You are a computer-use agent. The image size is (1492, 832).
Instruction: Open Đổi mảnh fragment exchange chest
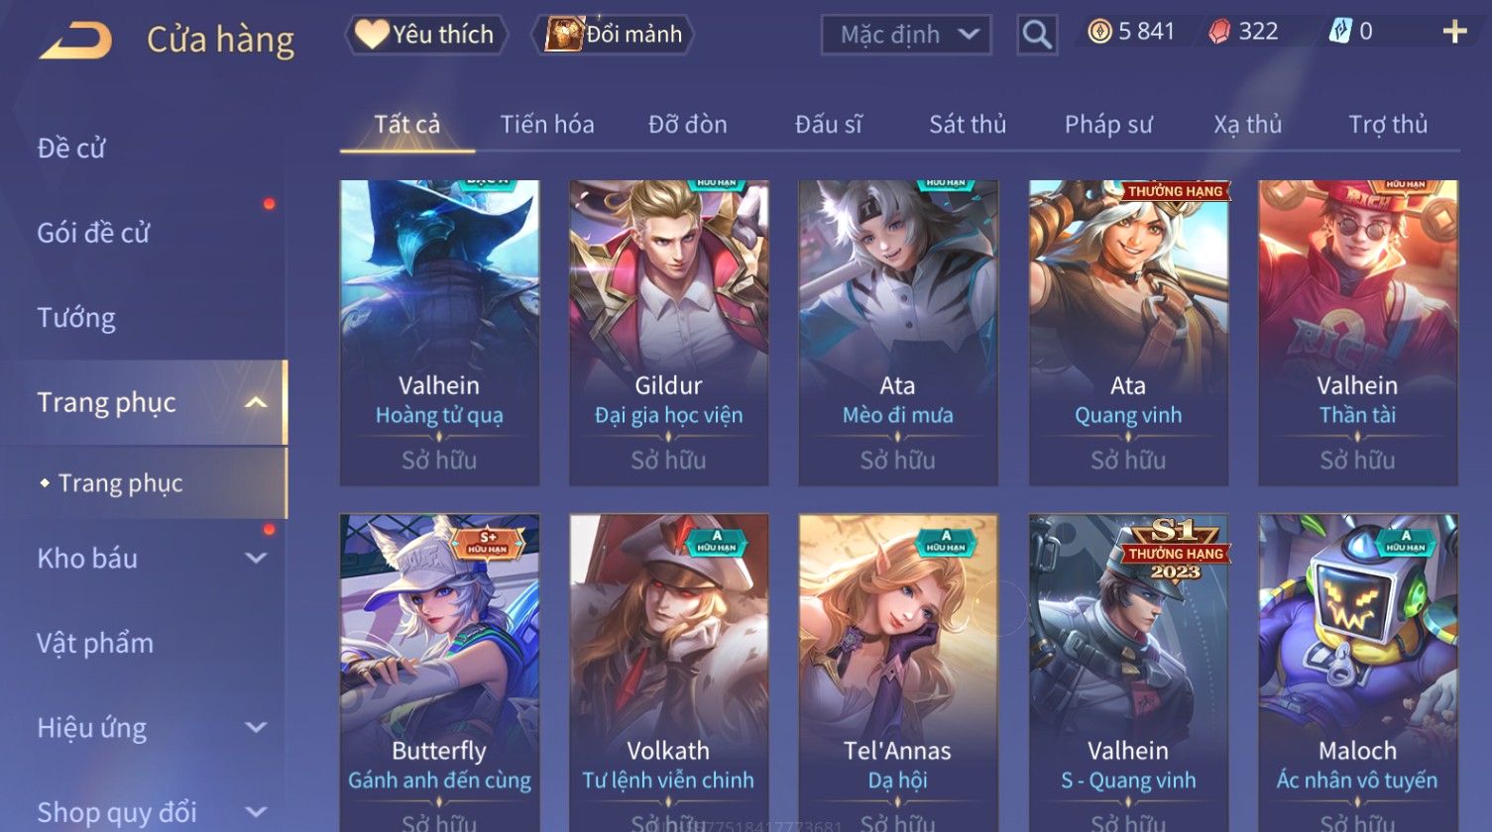click(614, 35)
